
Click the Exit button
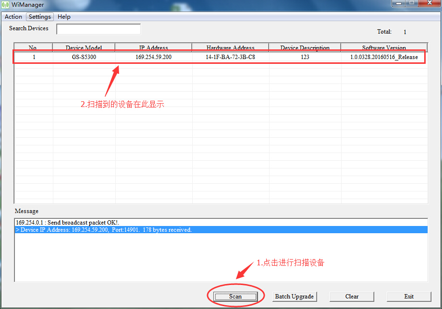click(x=409, y=297)
